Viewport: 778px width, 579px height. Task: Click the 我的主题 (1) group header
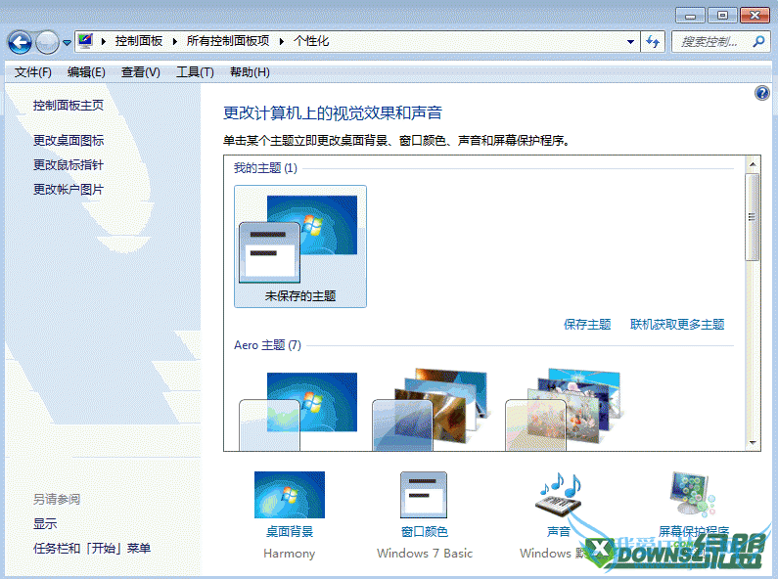tap(265, 168)
